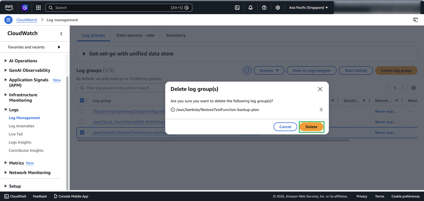Check the /QuickStart/rdgateway log group checkbox

(x=82, y=111)
